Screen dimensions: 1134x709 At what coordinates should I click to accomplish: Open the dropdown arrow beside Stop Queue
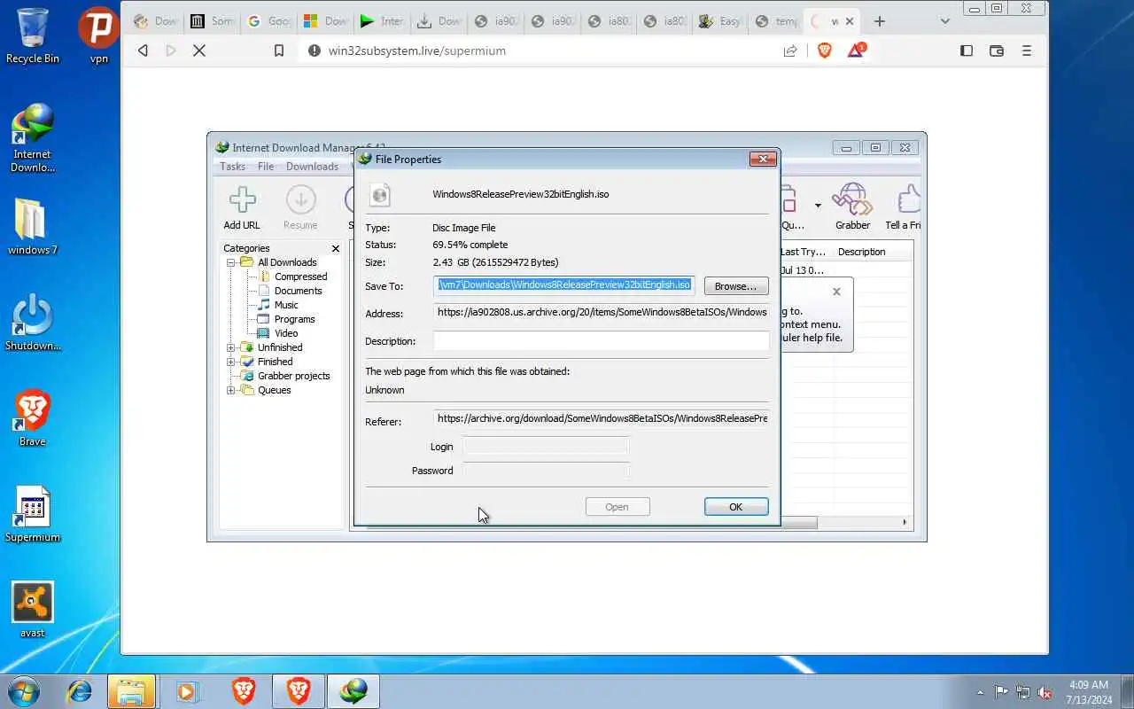[x=817, y=206]
